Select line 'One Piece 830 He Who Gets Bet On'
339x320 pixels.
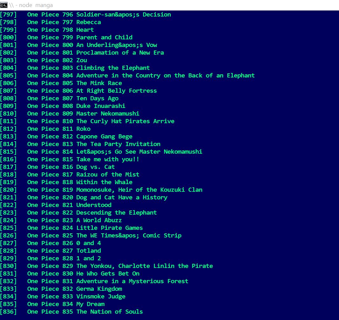83,274
